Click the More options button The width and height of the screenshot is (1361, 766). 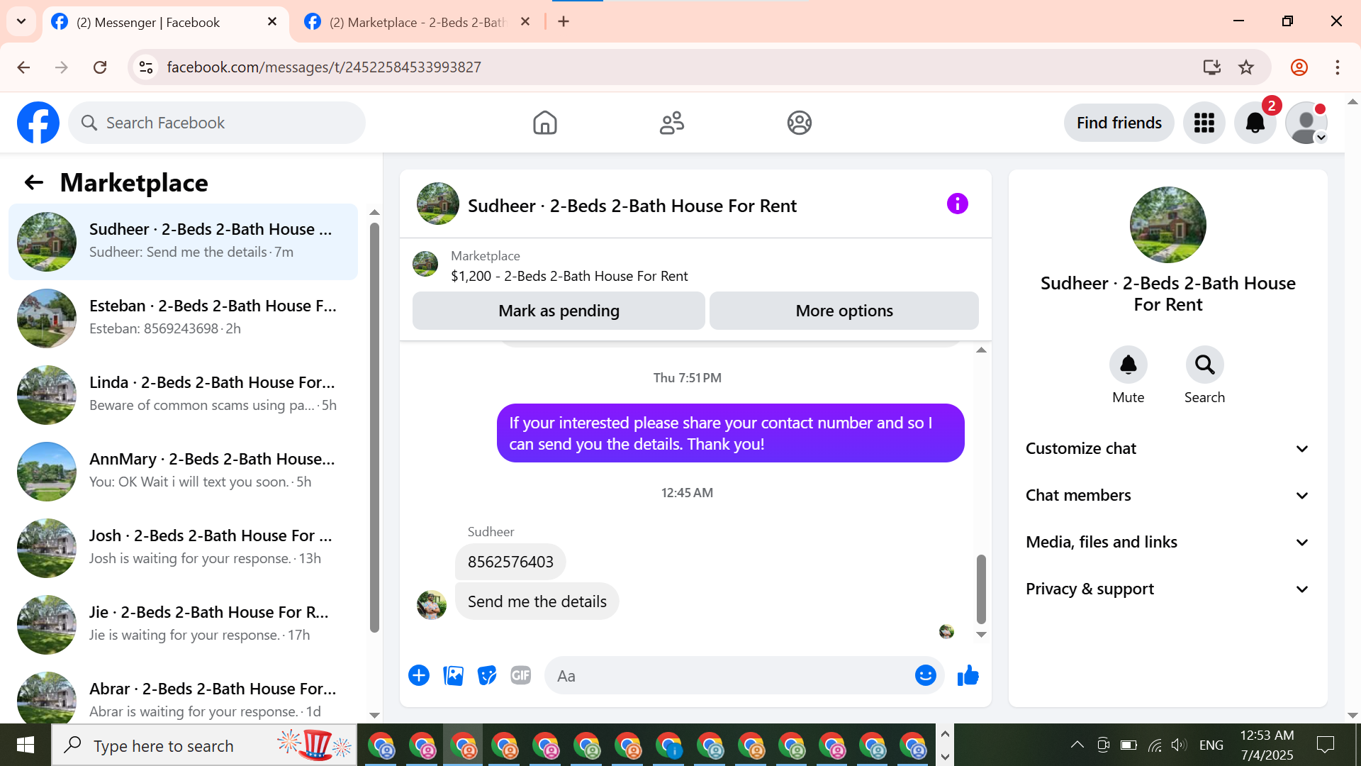pos(844,311)
